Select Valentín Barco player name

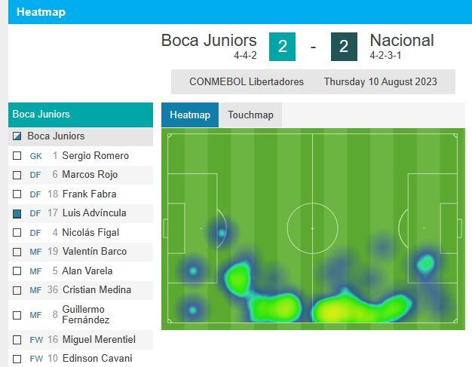pos(94,252)
